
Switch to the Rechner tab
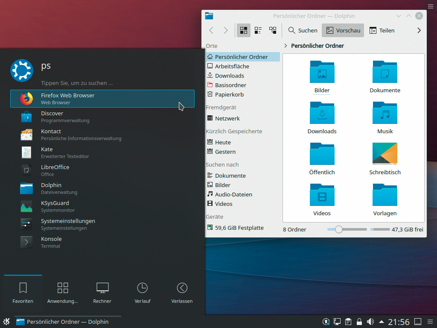tap(102, 293)
